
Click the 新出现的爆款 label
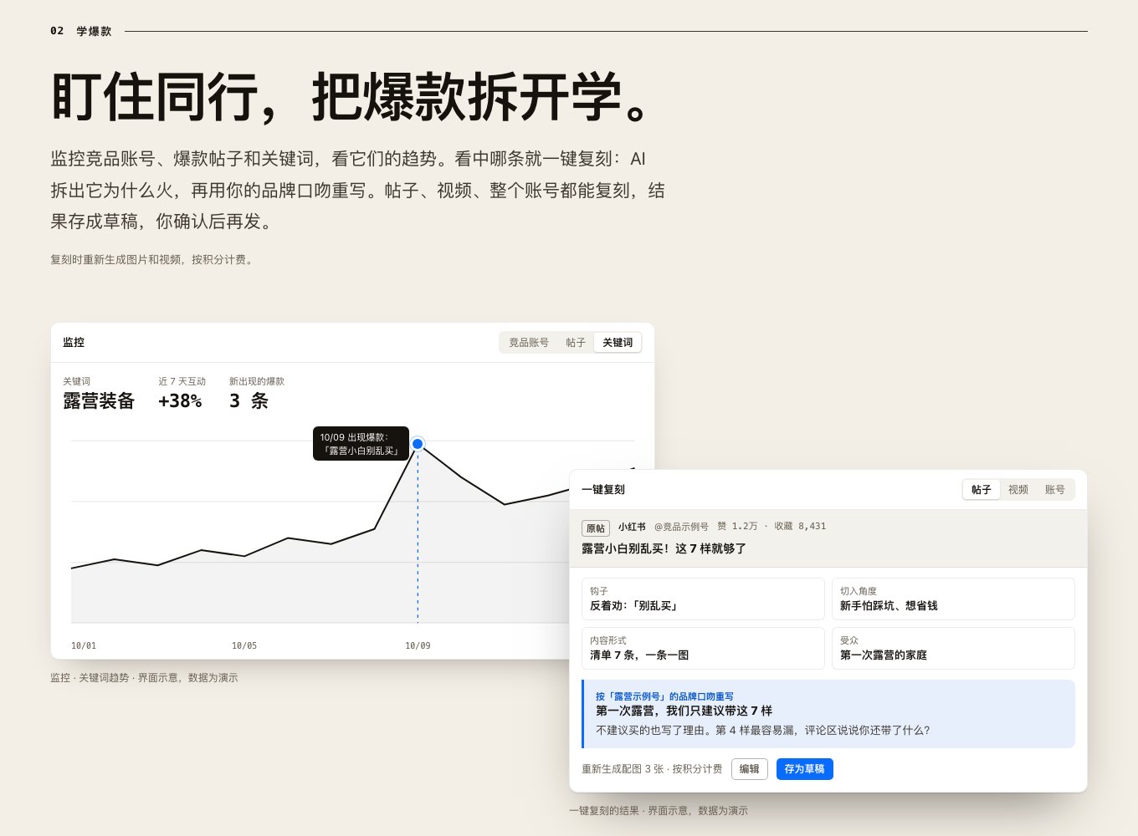[257, 381]
